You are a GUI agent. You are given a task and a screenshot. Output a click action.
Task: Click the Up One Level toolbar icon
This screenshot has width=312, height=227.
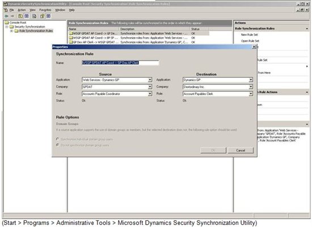coord(20,16)
